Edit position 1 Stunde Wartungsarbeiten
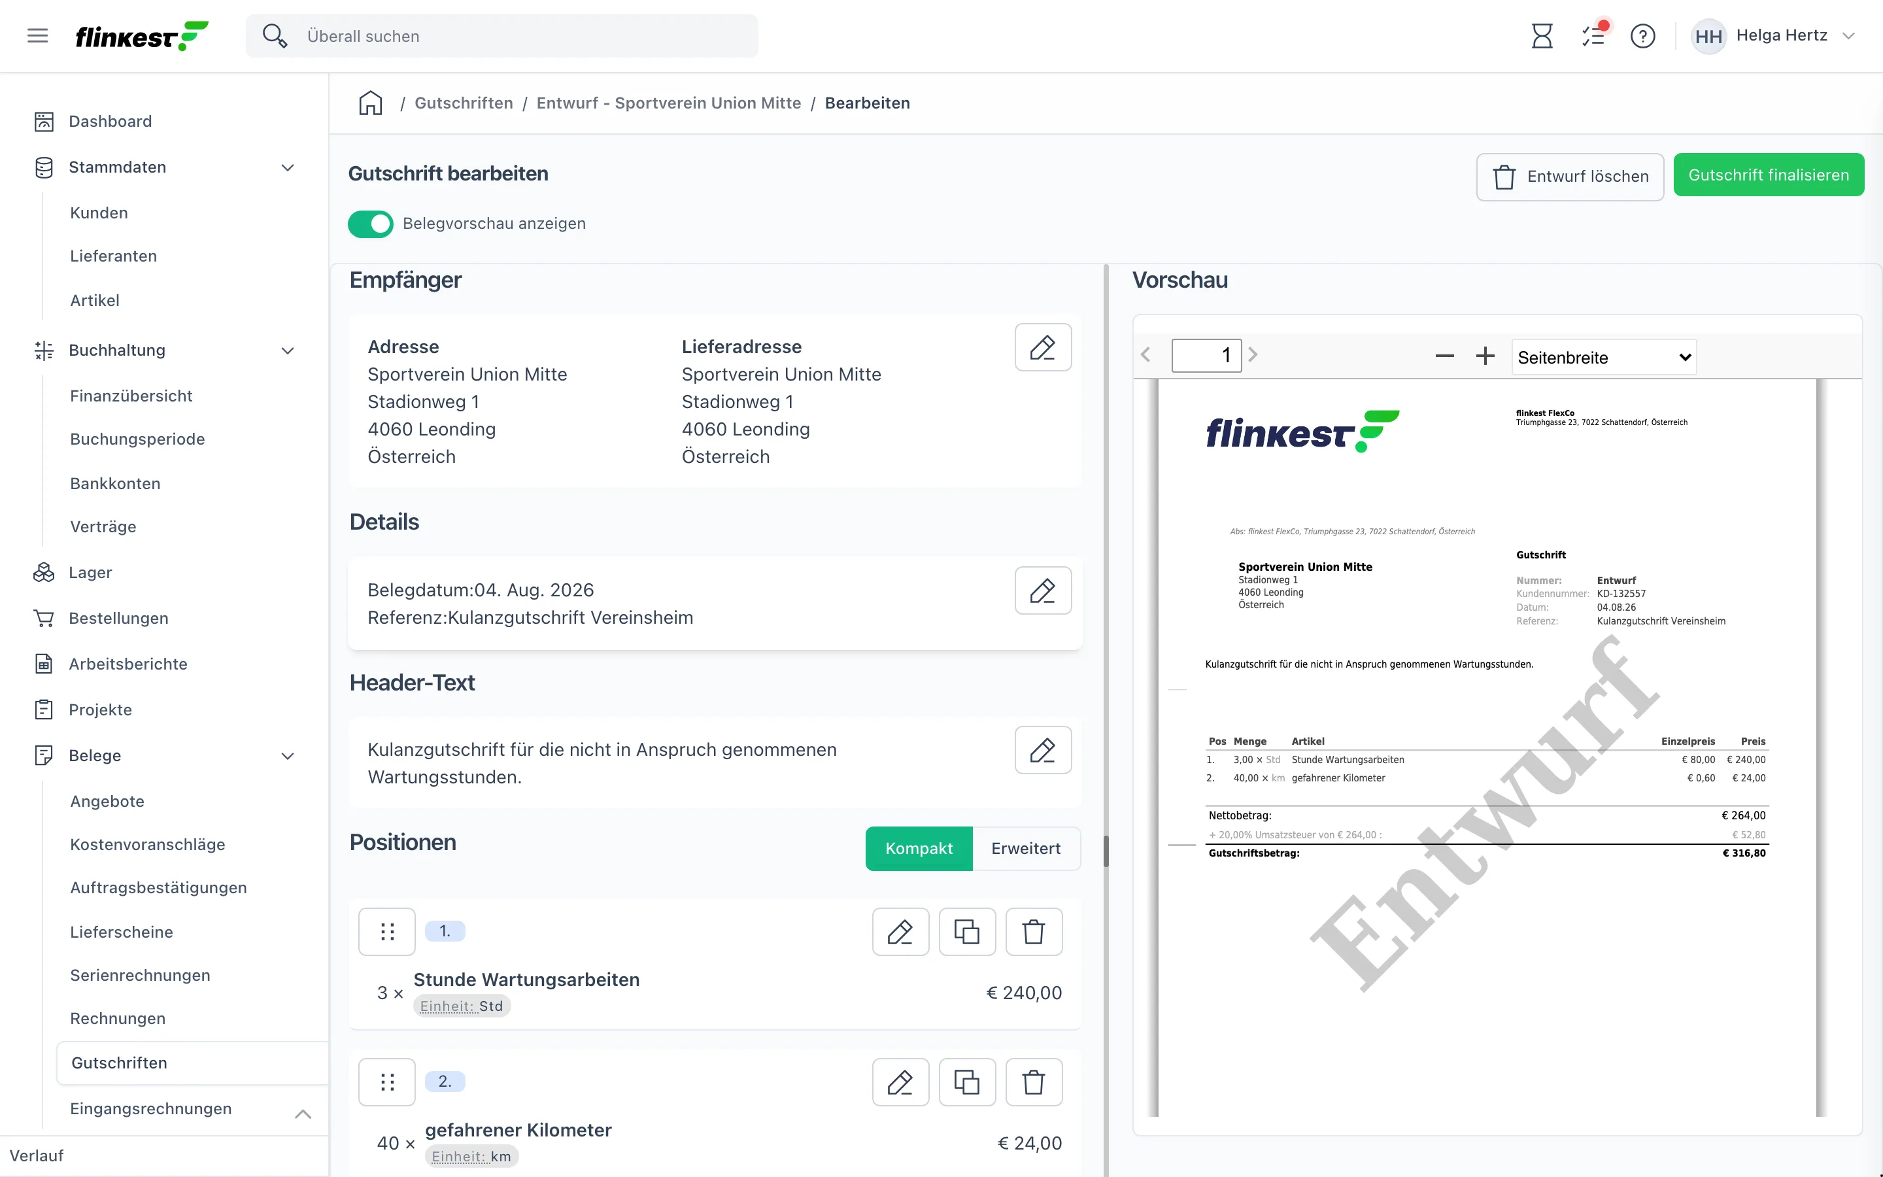The height and width of the screenshot is (1177, 1883). [x=900, y=932]
